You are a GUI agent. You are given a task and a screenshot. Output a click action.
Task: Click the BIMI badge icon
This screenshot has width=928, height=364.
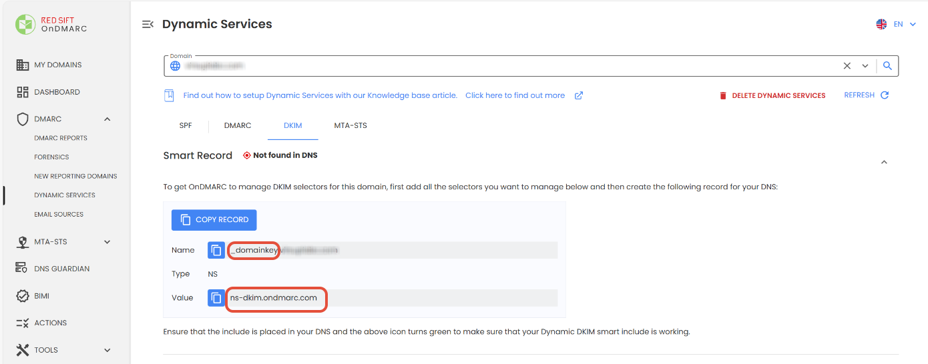23,296
